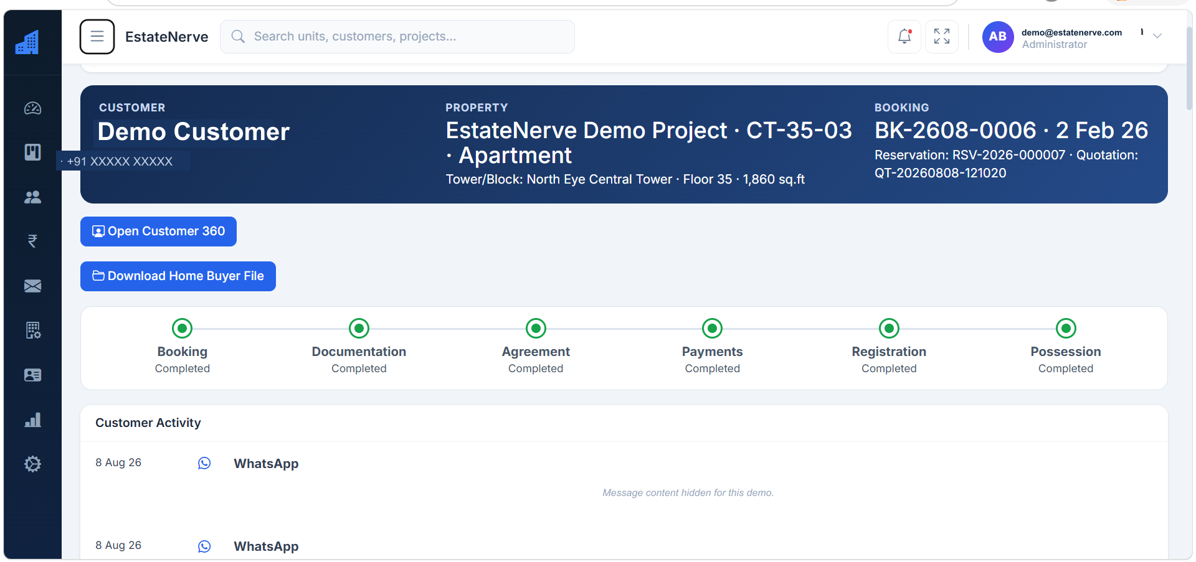Toggle the hamburger menu button
Image resolution: width=1196 pixels, height=562 pixels.
[x=97, y=37]
